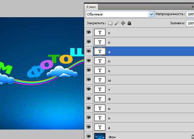Click the text thumbnail of layer ш
The height and width of the screenshot is (139, 194).
pyautogui.click(x=100, y=80)
